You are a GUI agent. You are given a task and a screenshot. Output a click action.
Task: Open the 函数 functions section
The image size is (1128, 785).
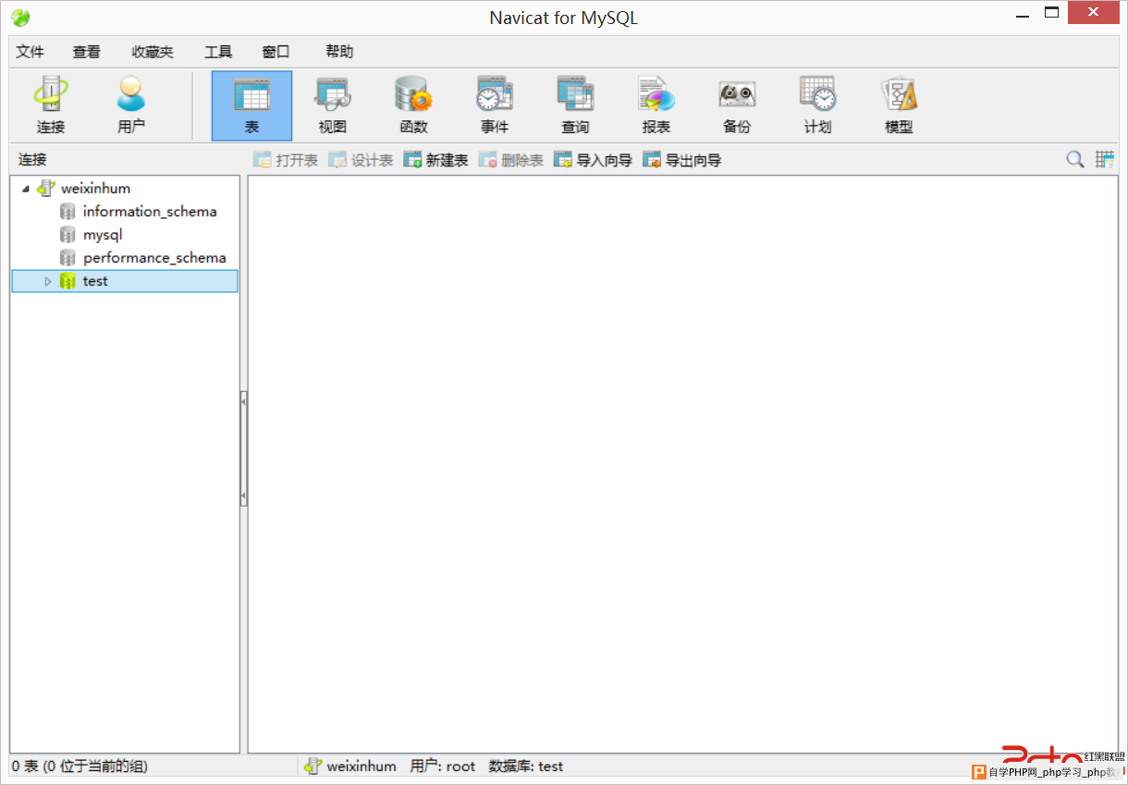pyautogui.click(x=413, y=105)
